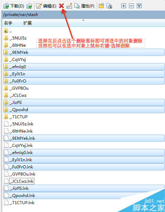The width and height of the screenshot is (165, 212).
Task: Select folder _.CqVYxj
Action: click(15, 60)
